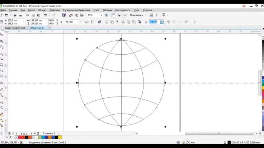Open the Окно menu
The width and height of the screenshot is (264, 148).
coord(137,10)
